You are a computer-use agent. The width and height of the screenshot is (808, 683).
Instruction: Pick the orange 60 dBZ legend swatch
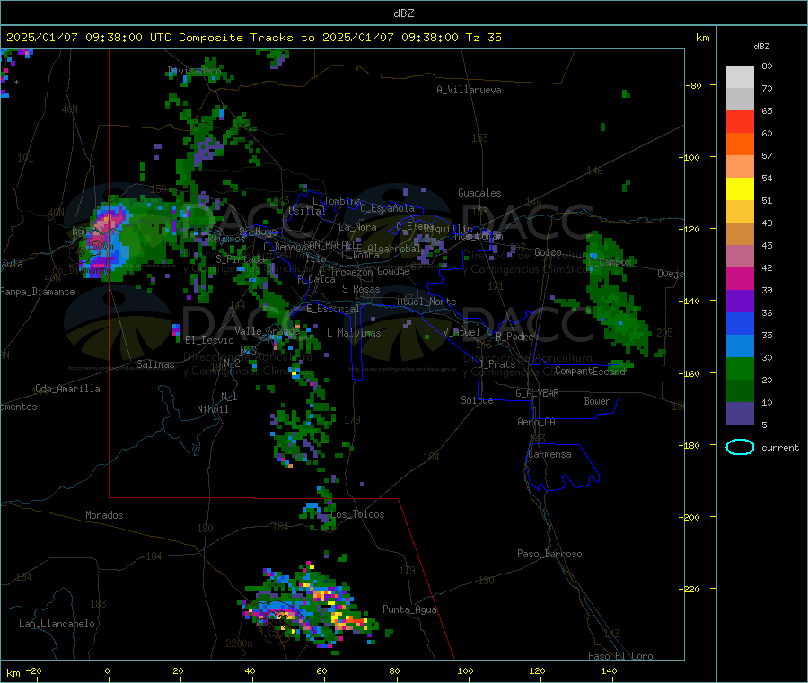click(x=740, y=144)
